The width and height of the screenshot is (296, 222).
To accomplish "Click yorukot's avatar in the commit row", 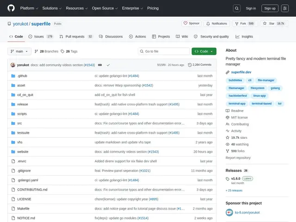I will 13,65.
